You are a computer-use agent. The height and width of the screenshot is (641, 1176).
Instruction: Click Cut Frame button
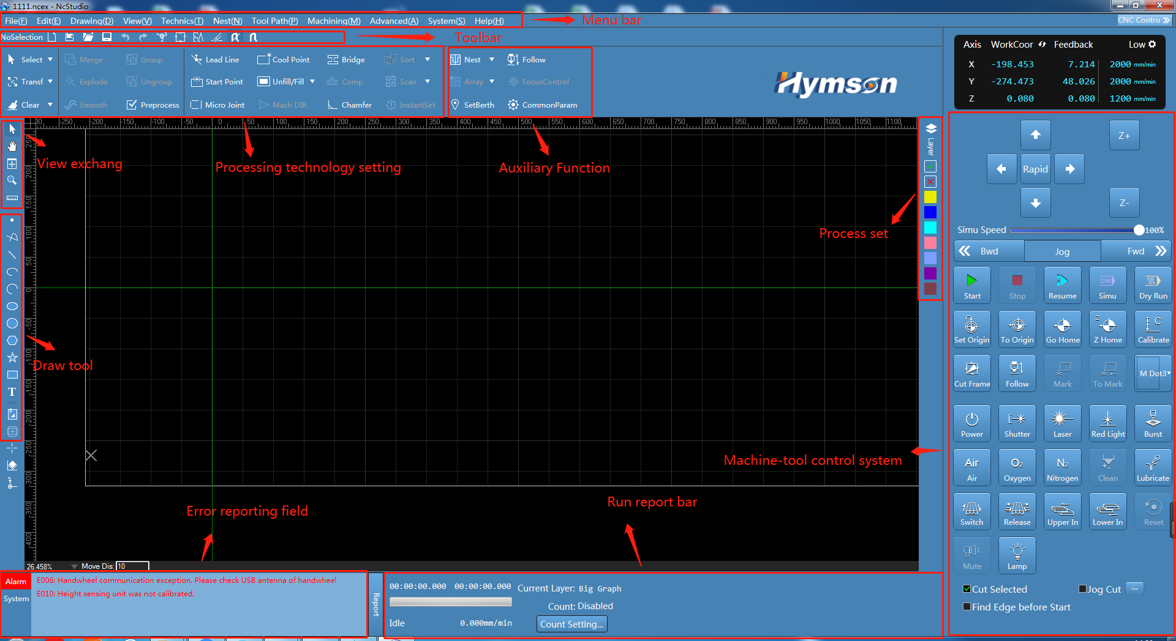pos(972,374)
